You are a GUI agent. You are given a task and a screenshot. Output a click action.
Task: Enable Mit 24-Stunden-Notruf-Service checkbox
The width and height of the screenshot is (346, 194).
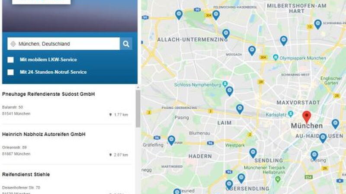point(10,72)
